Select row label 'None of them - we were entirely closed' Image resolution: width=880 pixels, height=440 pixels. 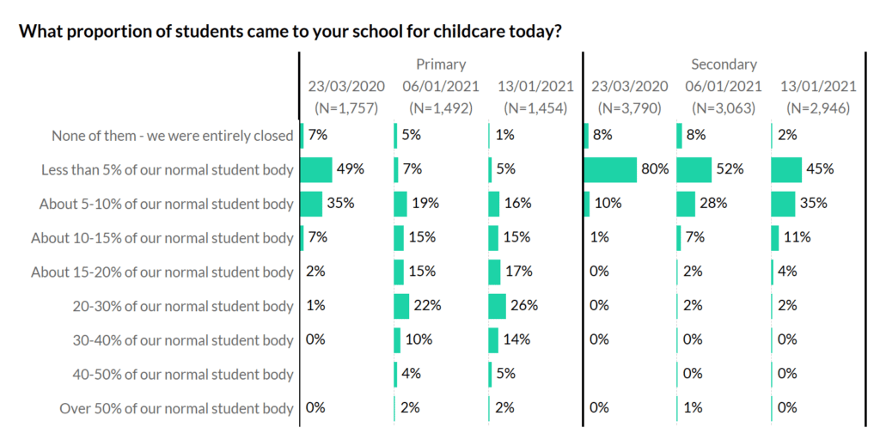point(173,136)
